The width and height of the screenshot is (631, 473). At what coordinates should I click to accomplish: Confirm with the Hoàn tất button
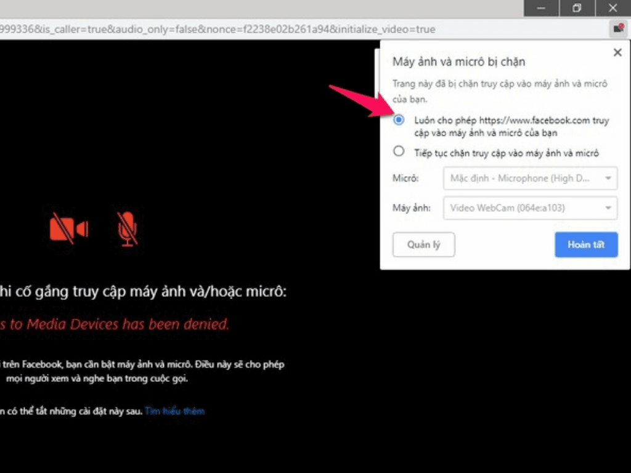(585, 245)
